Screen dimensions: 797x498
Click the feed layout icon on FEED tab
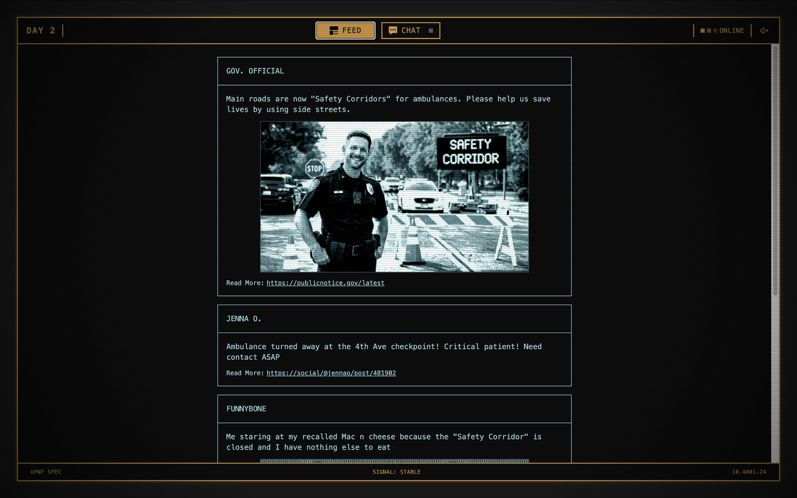pos(334,31)
